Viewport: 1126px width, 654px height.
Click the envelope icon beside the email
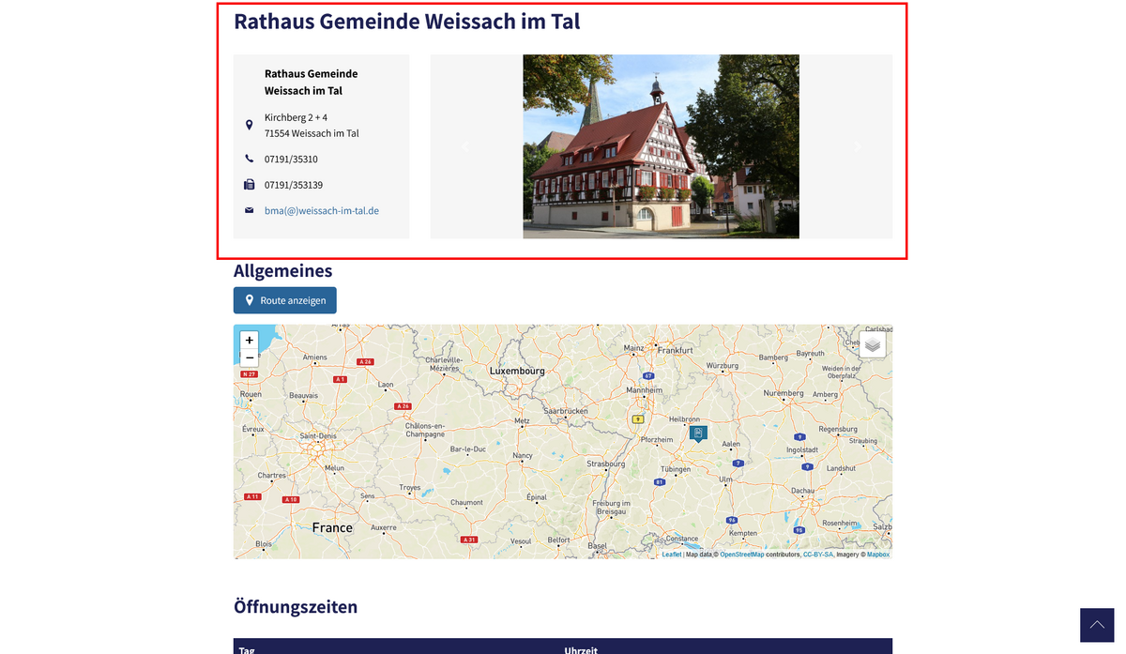click(x=249, y=210)
